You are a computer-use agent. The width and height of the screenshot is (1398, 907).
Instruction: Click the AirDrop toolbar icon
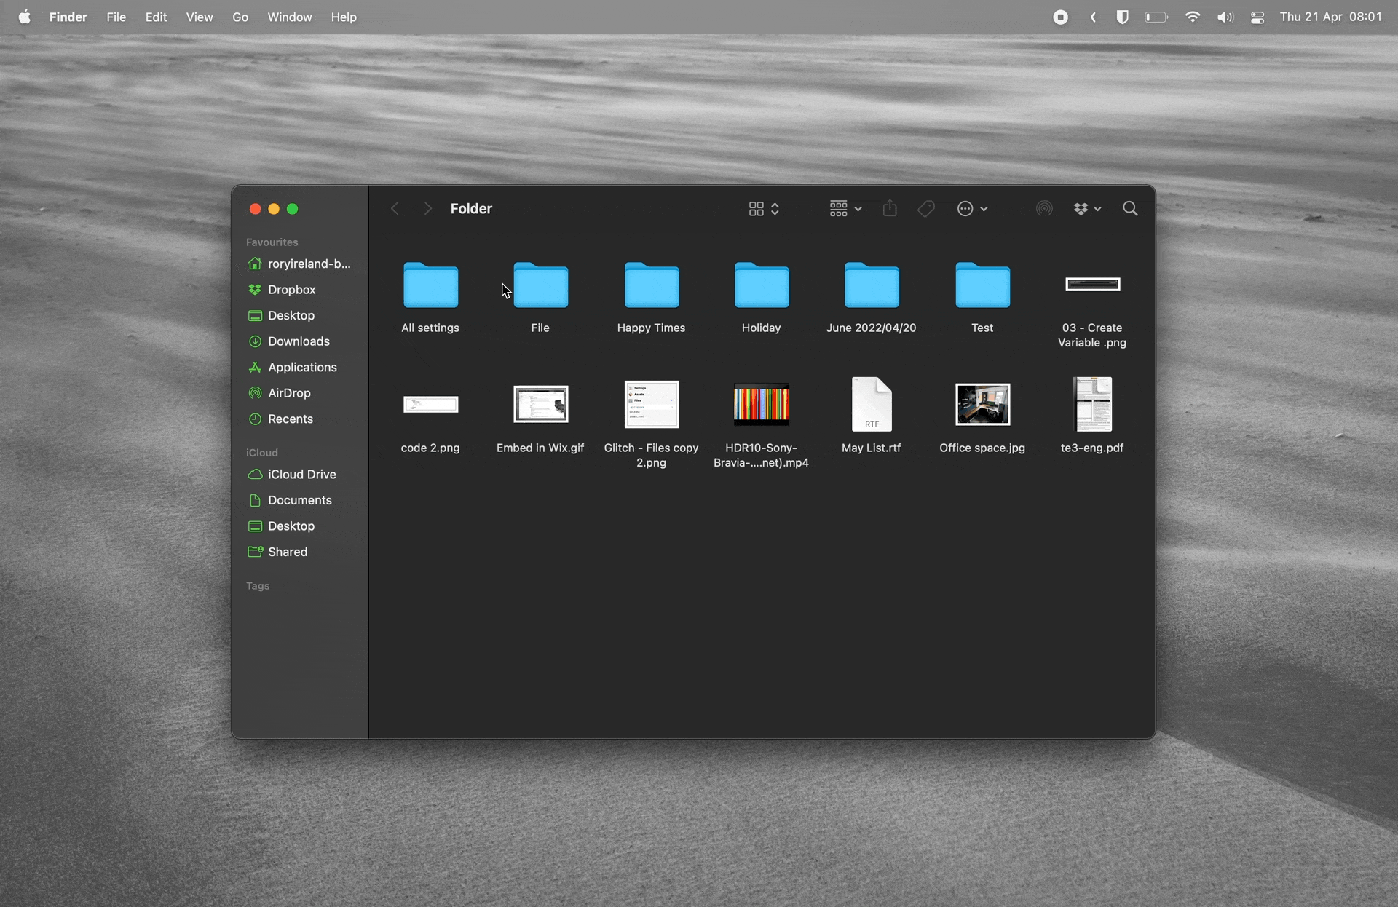tap(1044, 209)
